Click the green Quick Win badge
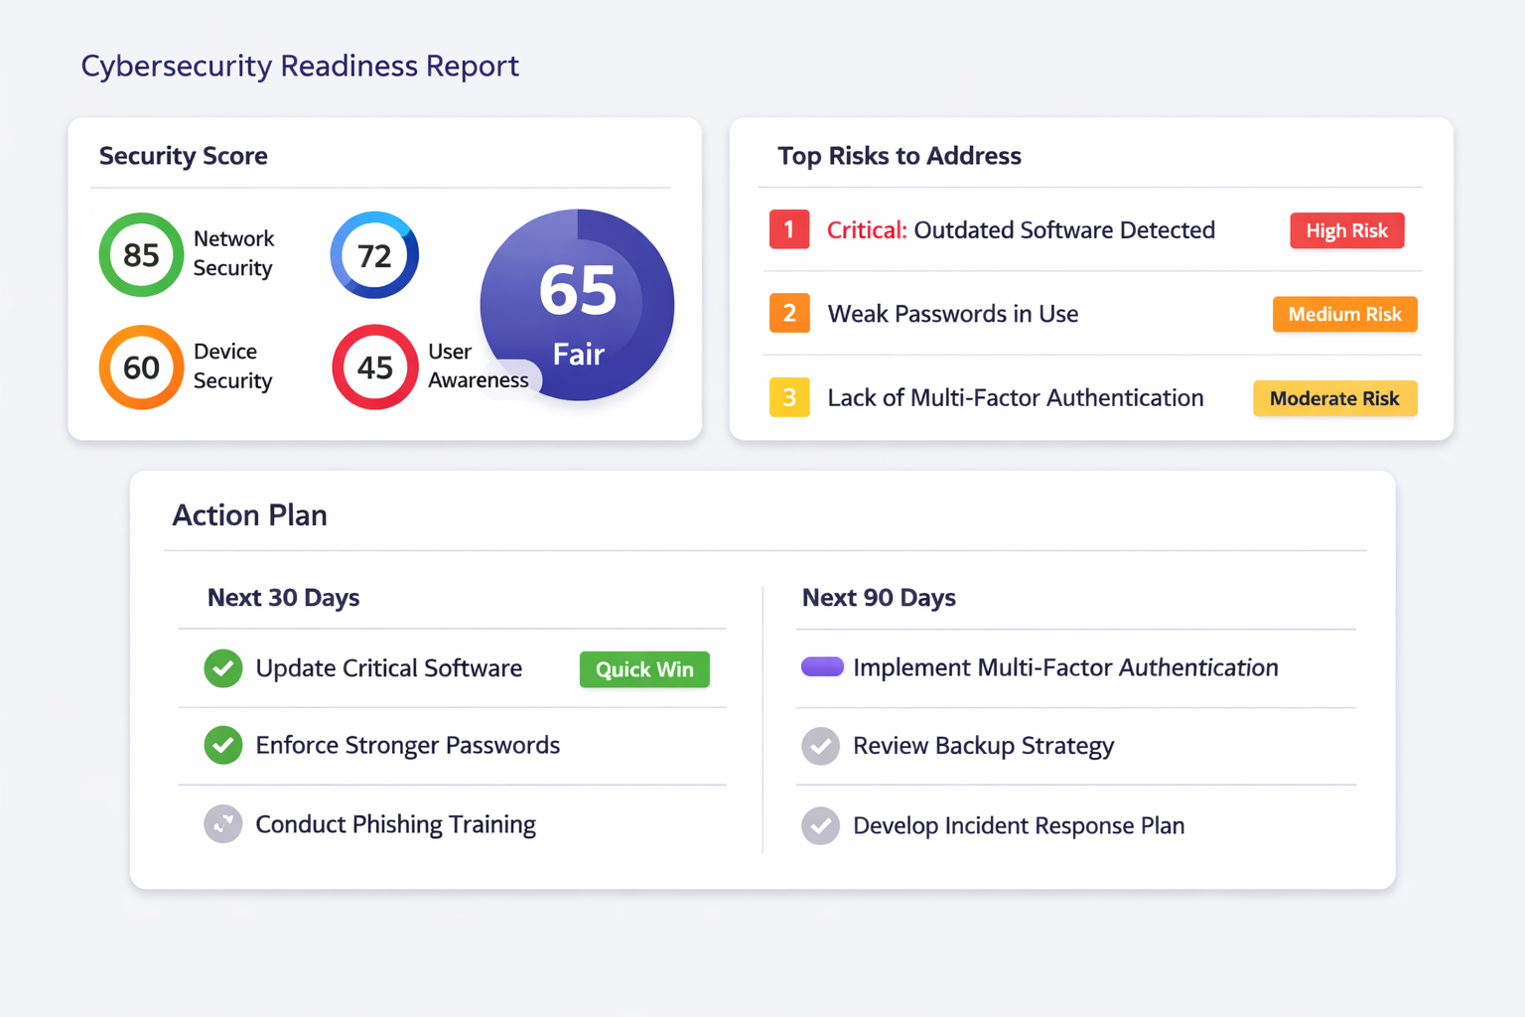The width and height of the screenshot is (1525, 1017). click(644, 669)
